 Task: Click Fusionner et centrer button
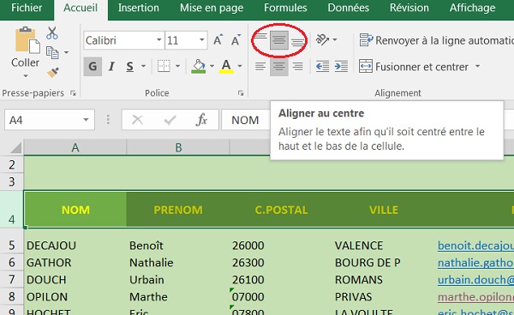[414, 67]
